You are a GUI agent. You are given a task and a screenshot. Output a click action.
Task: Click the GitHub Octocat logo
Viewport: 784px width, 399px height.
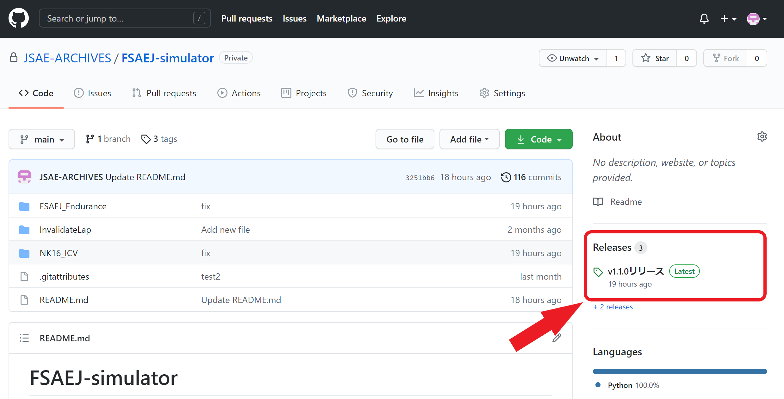(18, 18)
